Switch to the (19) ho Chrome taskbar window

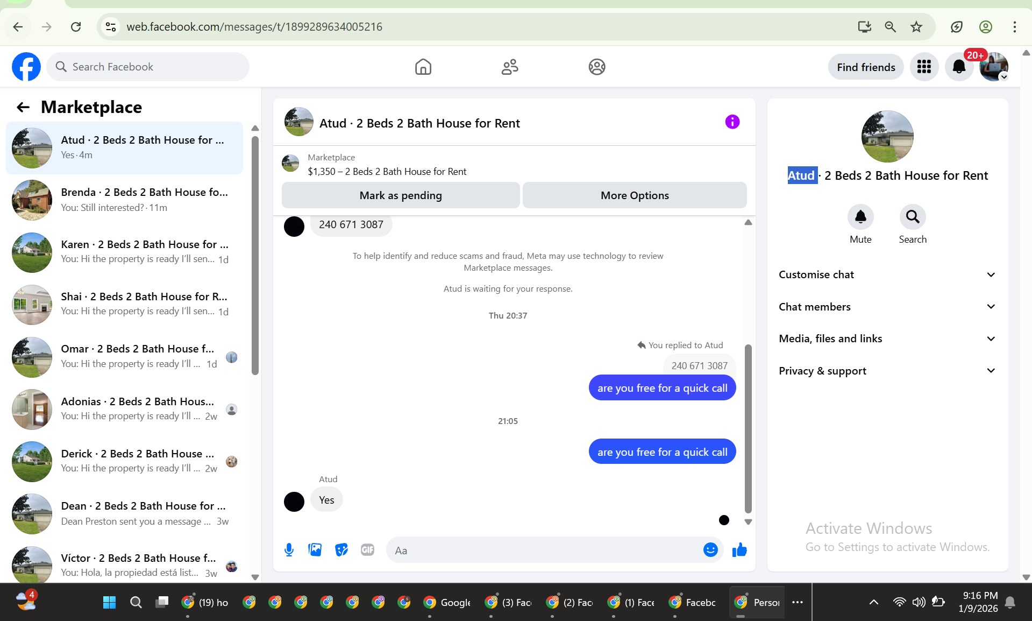(x=205, y=602)
